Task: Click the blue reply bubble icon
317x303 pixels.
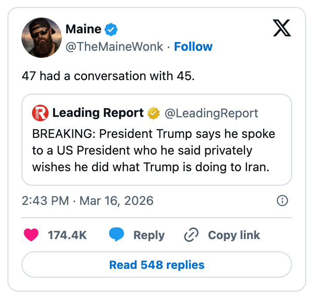Action: pyautogui.click(x=116, y=235)
